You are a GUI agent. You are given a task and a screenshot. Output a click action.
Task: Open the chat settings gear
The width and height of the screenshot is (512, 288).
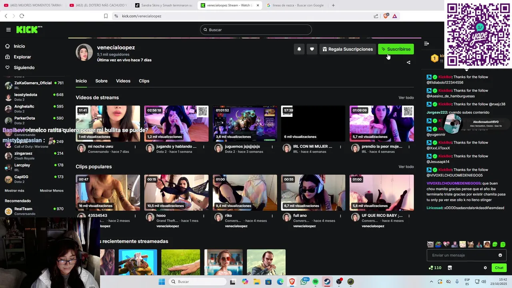485,268
